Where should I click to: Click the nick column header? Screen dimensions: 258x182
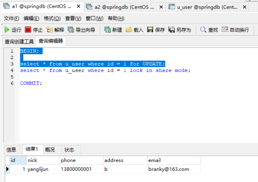tap(43, 160)
